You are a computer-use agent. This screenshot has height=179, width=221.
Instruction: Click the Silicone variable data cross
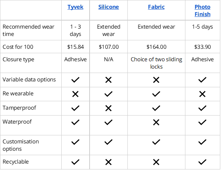[x=109, y=80]
